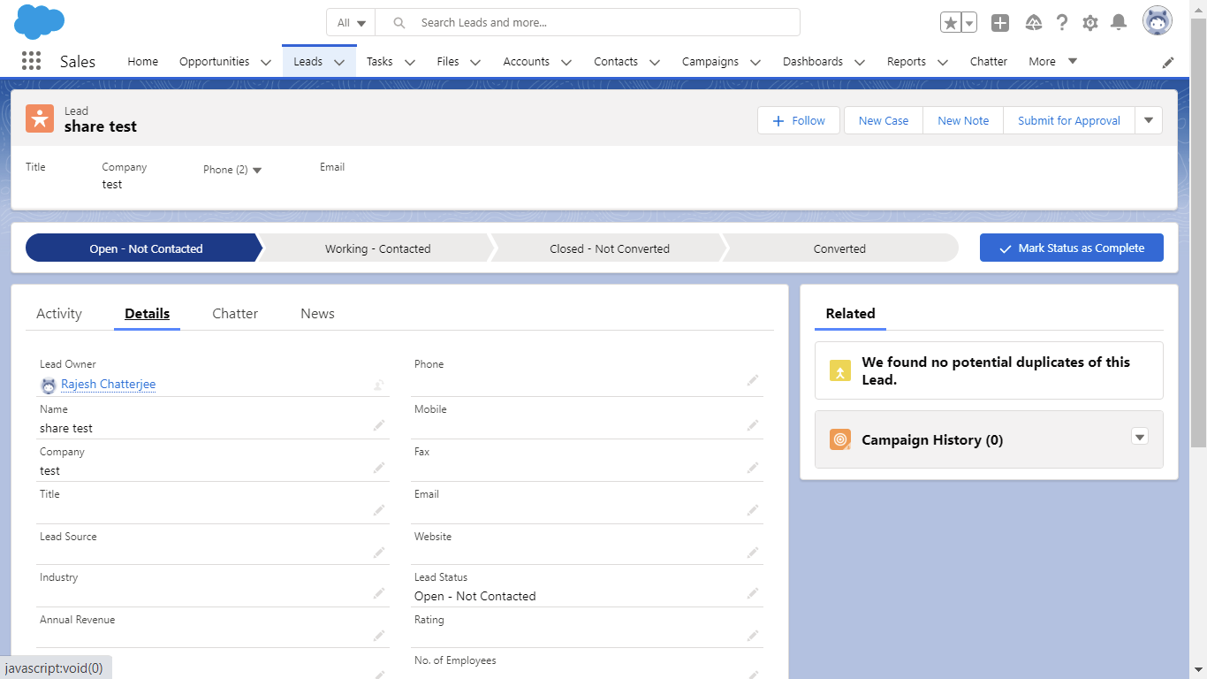Edit the Title field with pencil icon
Image resolution: width=1207 pixels, height=679 pixels.
378,510
